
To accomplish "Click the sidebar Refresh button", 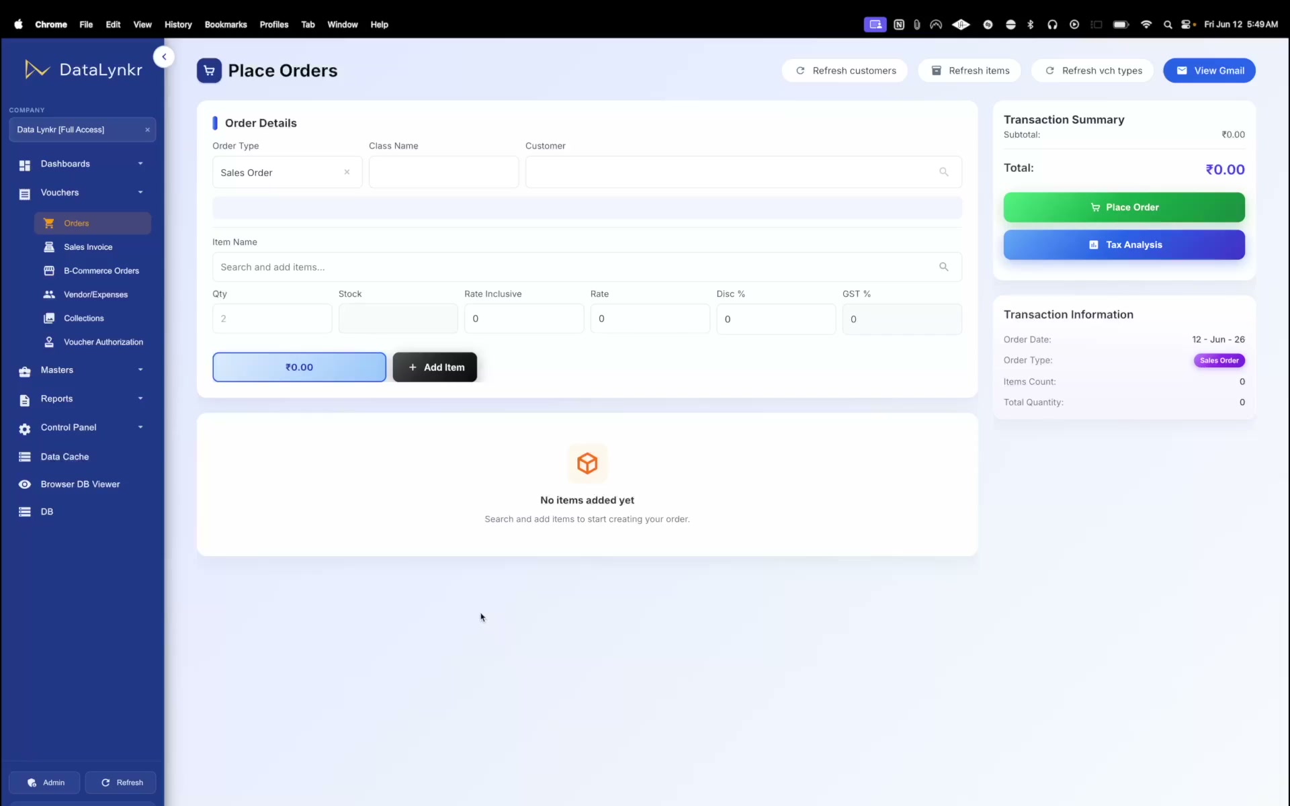I will pos(121,782).
